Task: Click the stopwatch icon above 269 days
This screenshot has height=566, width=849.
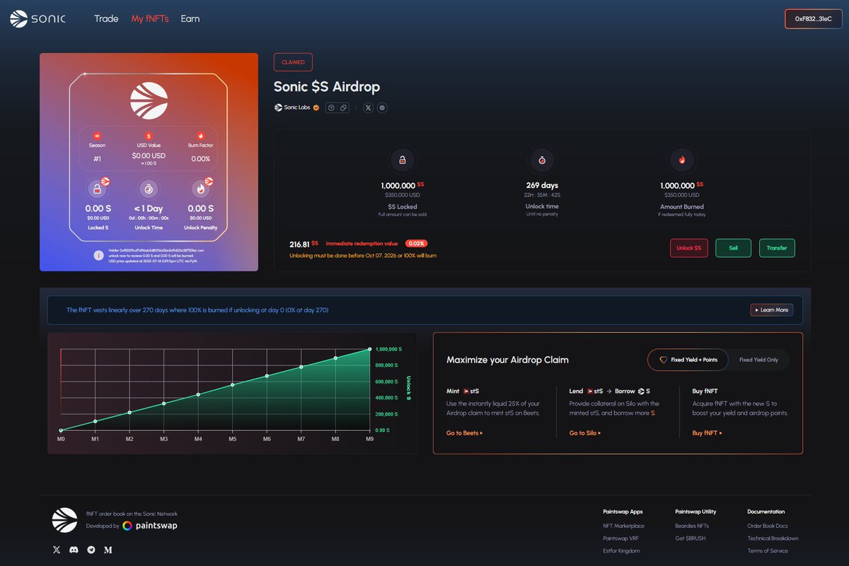Action: [542, 160]
